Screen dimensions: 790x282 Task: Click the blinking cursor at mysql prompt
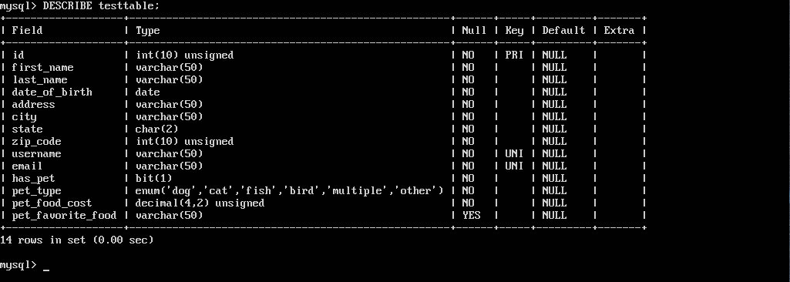coord(46,270)
